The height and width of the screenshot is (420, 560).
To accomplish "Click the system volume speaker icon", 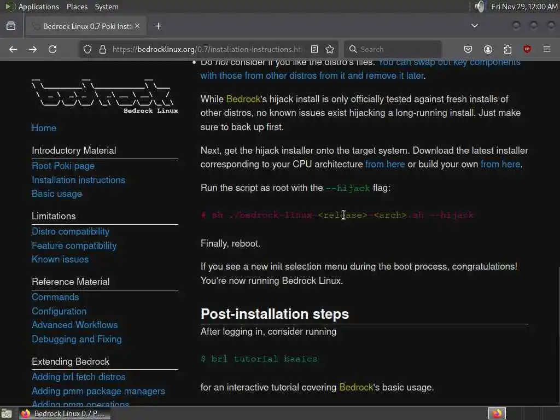I will click(481, 7).
